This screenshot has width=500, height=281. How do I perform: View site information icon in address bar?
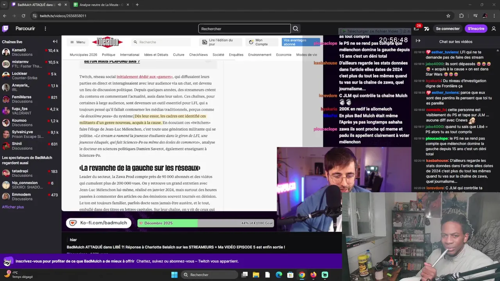point(34,16)
